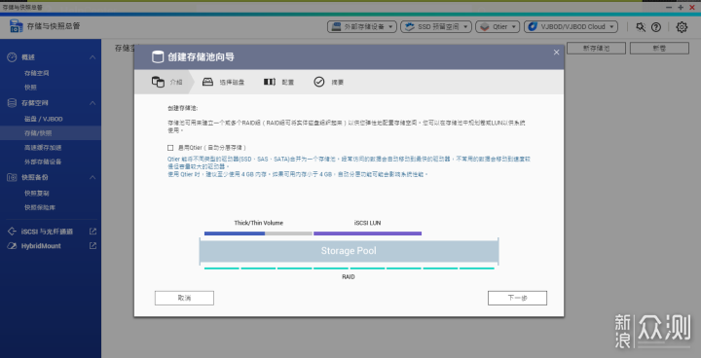Click the 'RAID' label under the diagram
This screenshot has width=701, height=358.
pos(349,277)
